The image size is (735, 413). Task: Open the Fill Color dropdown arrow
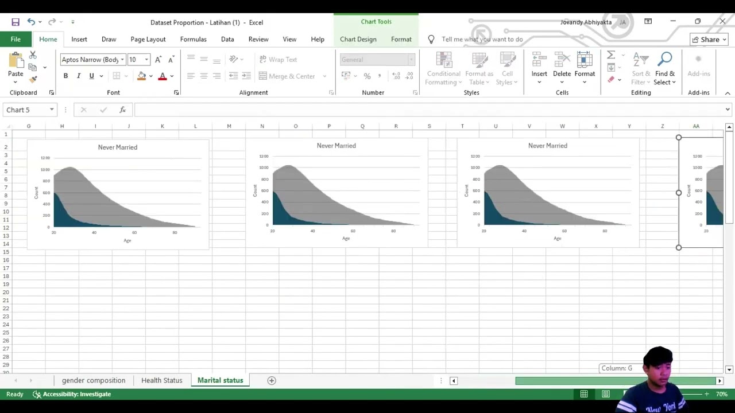151,76
